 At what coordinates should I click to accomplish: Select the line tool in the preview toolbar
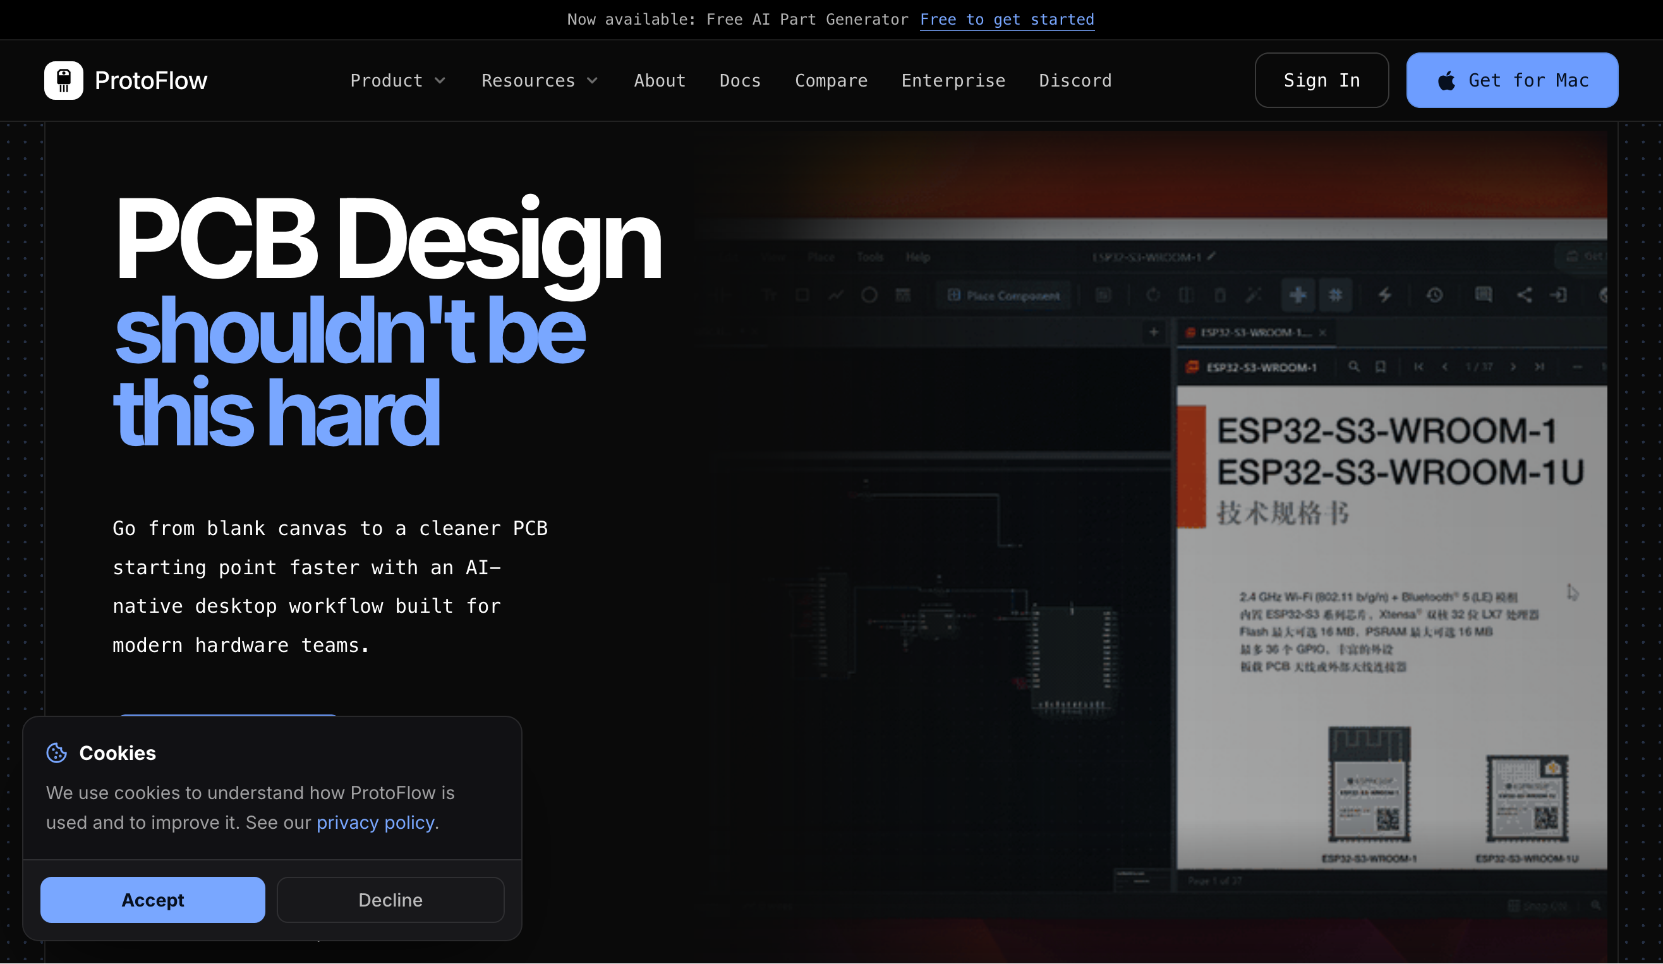tap(836, 295)
